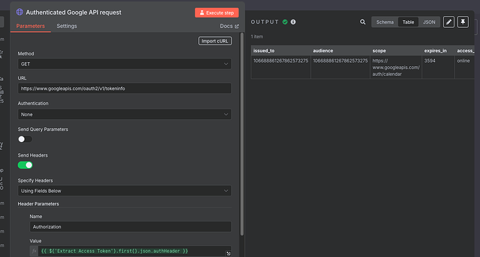Image resolution: width=480 pixels, height=257 pixels.
Task: Click the search icon in Output panel
Action: click(x=362, y=22)
